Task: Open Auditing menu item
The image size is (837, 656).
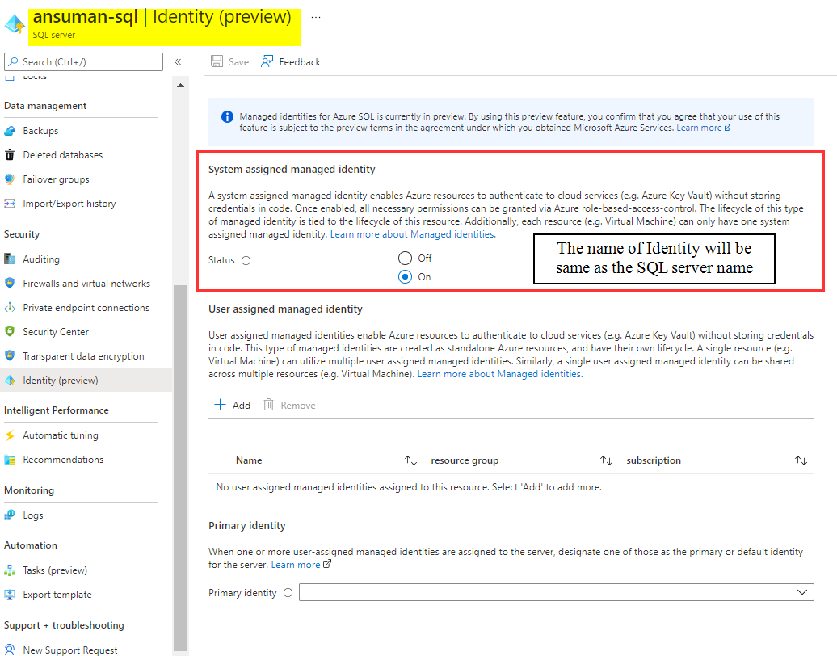Action: [x=41, y=259]
